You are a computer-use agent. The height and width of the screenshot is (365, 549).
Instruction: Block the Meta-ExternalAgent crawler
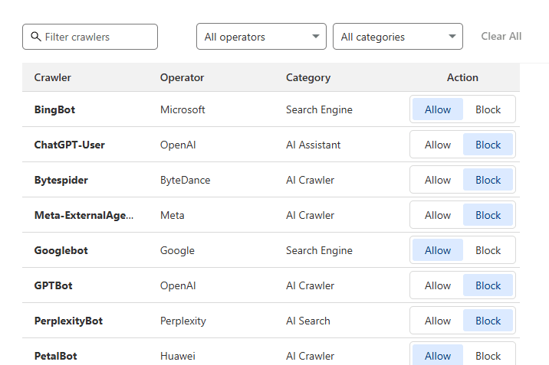[488, 215]
